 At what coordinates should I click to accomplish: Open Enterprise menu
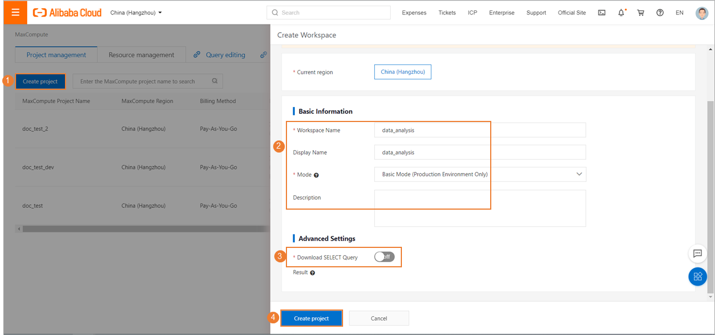tap(502, 12)
